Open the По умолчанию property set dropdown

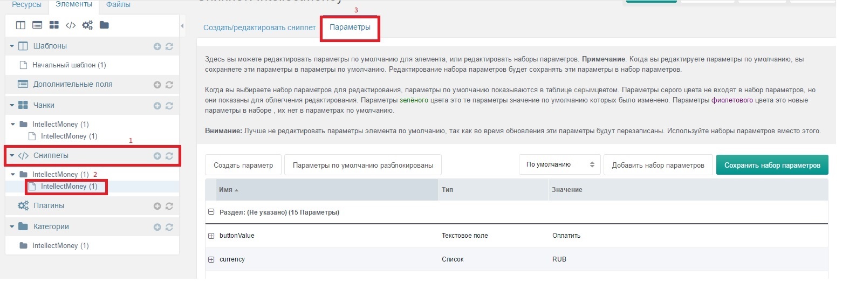pos(559,165)
